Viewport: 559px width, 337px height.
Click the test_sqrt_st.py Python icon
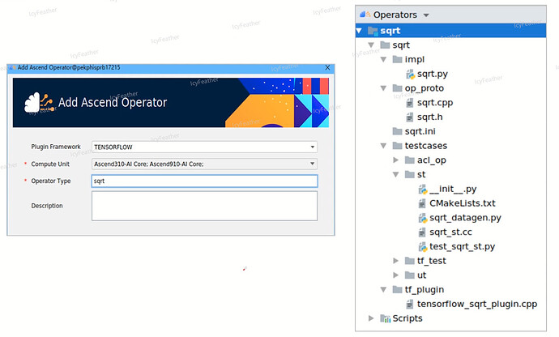click(423, 247)
